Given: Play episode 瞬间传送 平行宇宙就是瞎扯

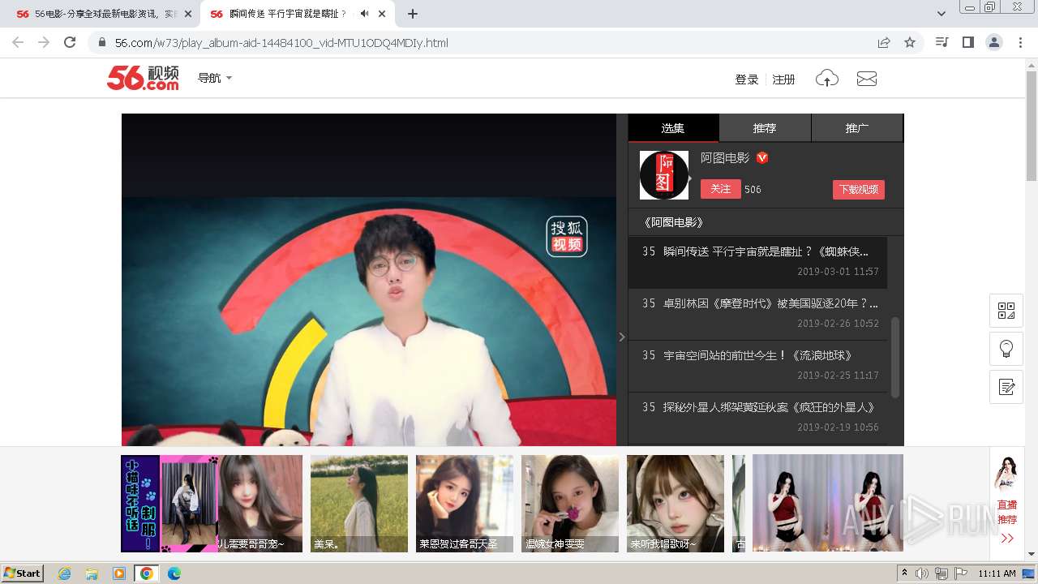Looking at the screenshot, I should tap(757, 262).
